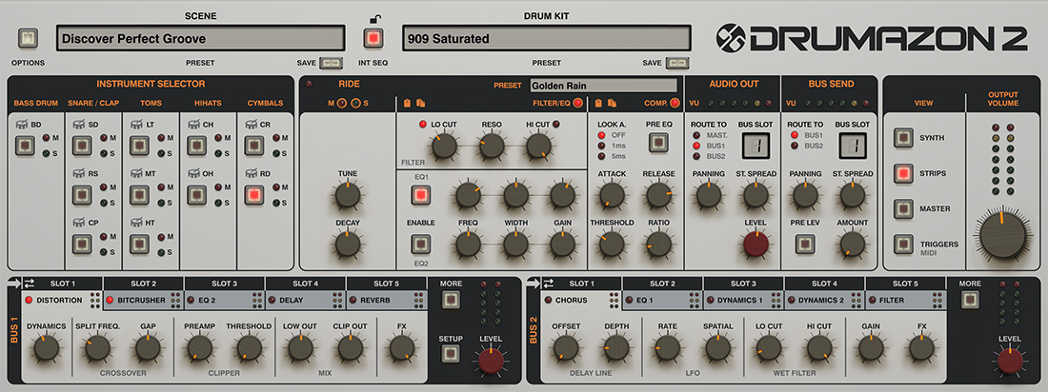The image size is (1048, 392).
Task: Open the Golden Rain instrument preset list
Action: point(603,86)
